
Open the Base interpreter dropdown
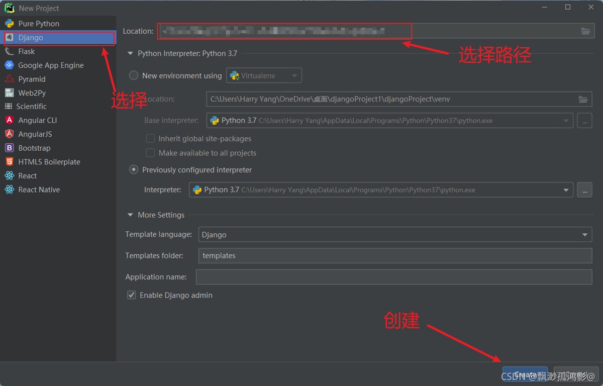click(390, 121)
